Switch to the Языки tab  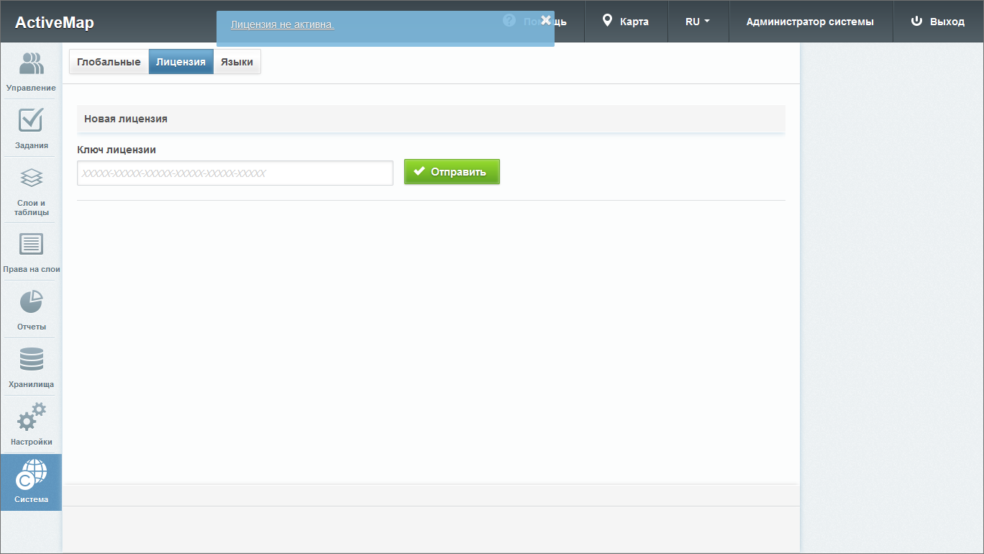(237, 62)
